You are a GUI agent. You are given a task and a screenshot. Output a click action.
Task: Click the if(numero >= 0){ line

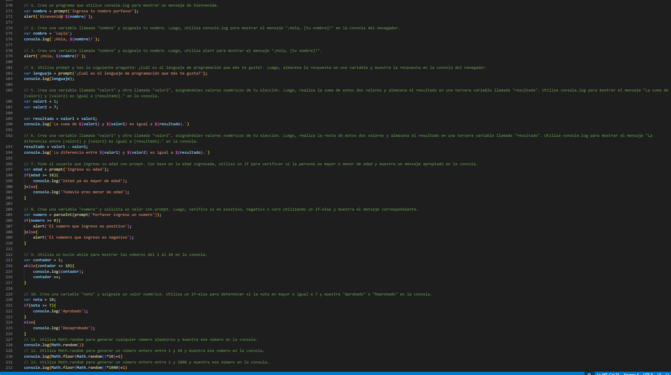pyautogui.click(x=42, y=220)
